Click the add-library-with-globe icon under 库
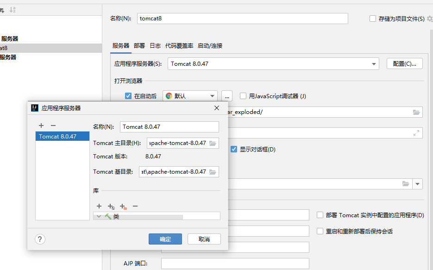This screenshot has width=433, height=270. [x=111, y=206]
